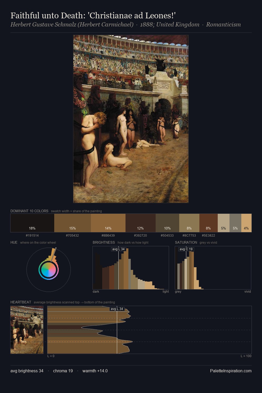Click the small painting thumbnail beside Heartbeat

click(27, 330)
